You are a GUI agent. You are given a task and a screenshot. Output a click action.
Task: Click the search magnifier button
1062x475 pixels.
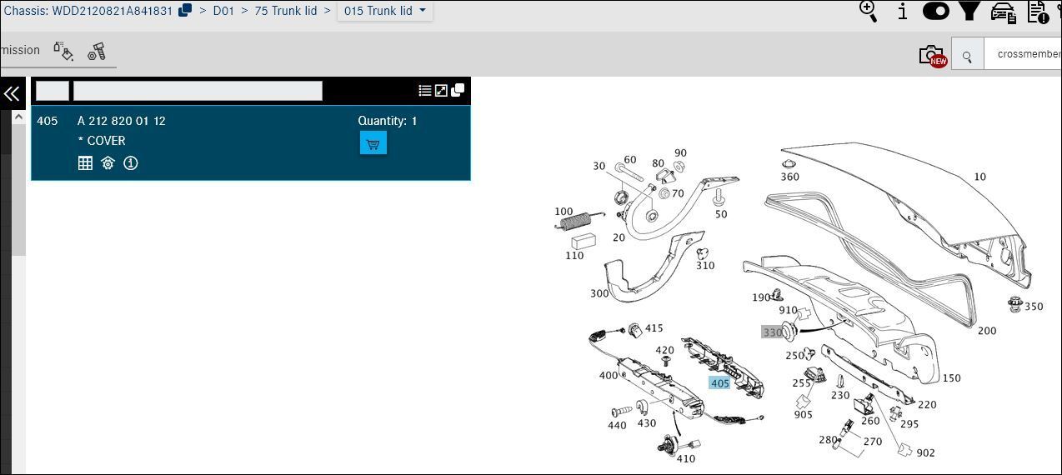(967, 56)
